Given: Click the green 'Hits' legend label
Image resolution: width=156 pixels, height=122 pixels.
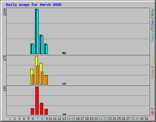Looking at the screenshot, I should [152, 13].
